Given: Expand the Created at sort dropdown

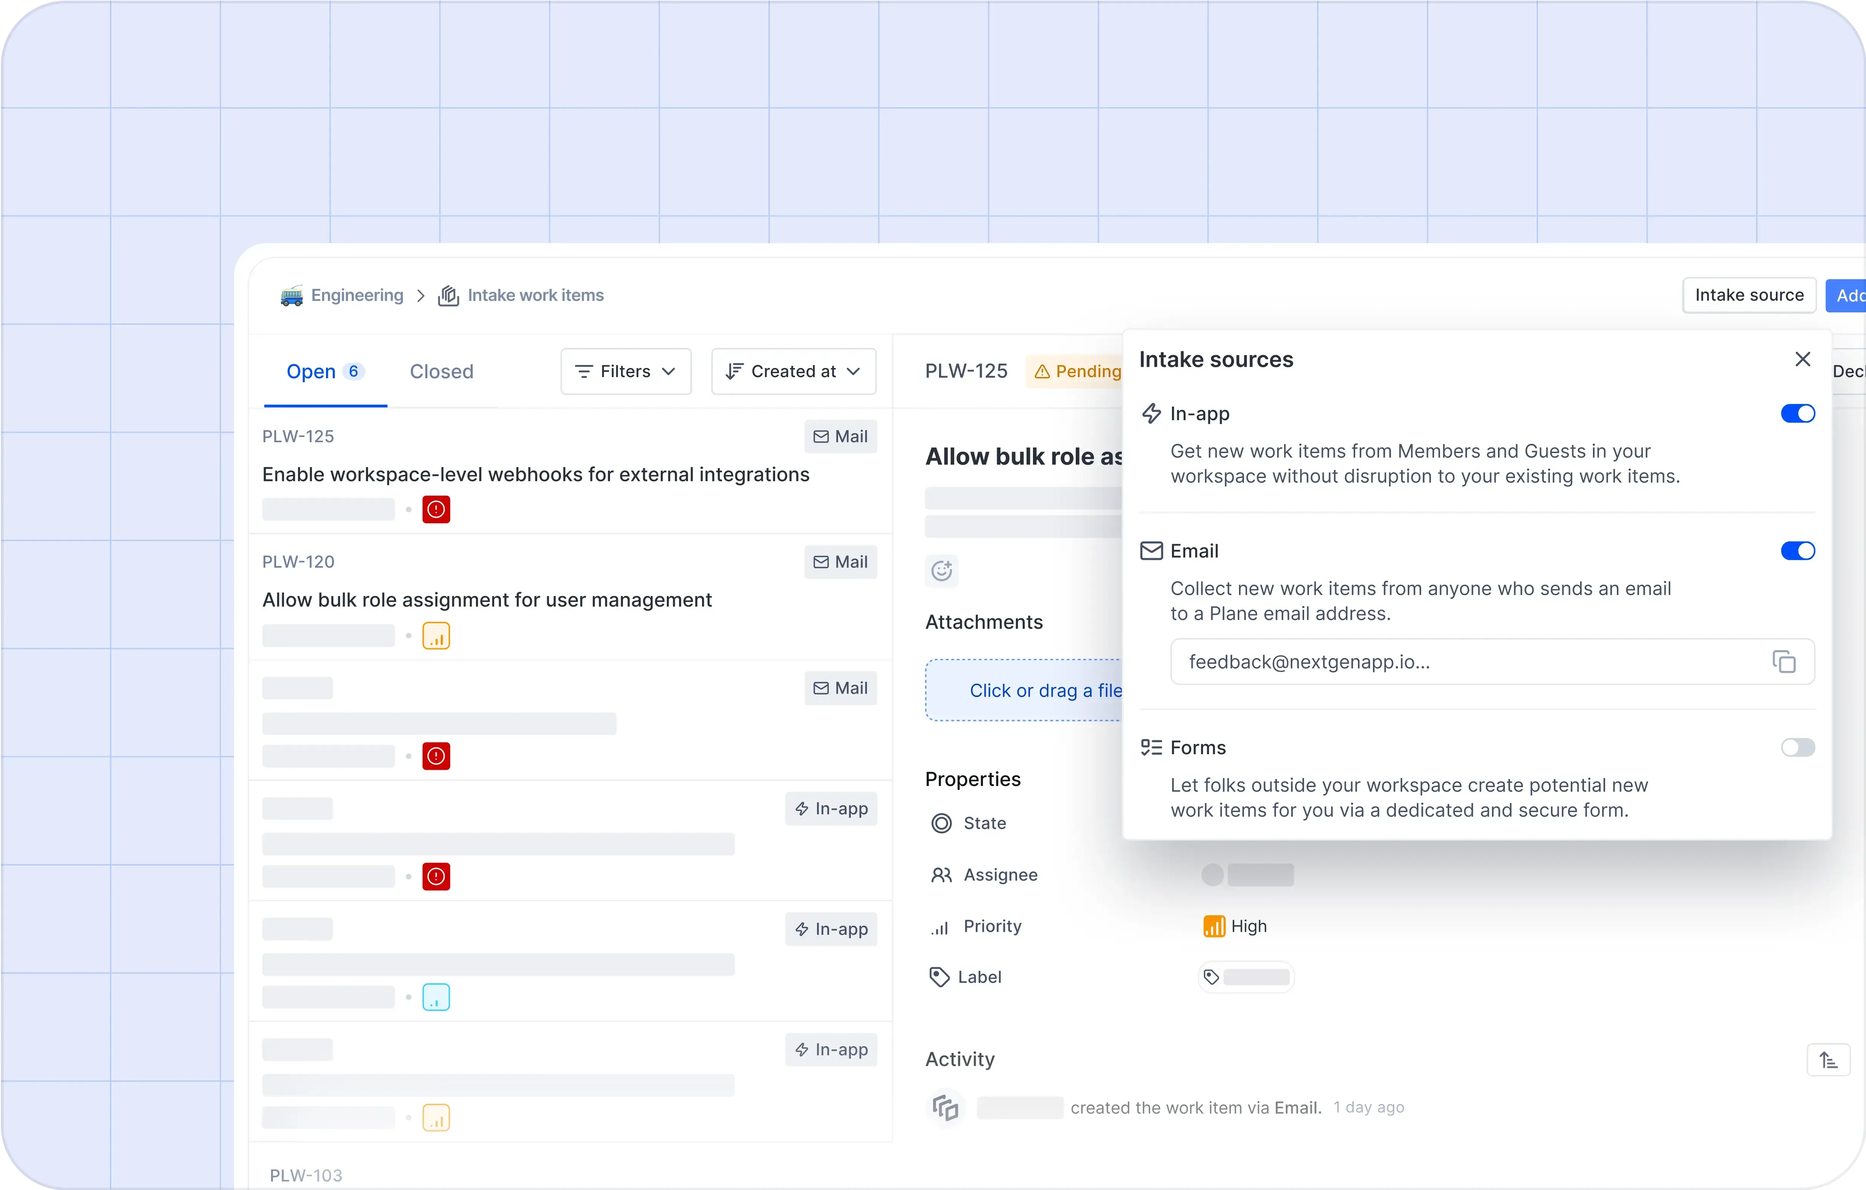Looking at the screenshot, I should point(794,371).
